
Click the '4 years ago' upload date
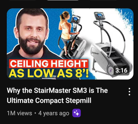(54, 113)
